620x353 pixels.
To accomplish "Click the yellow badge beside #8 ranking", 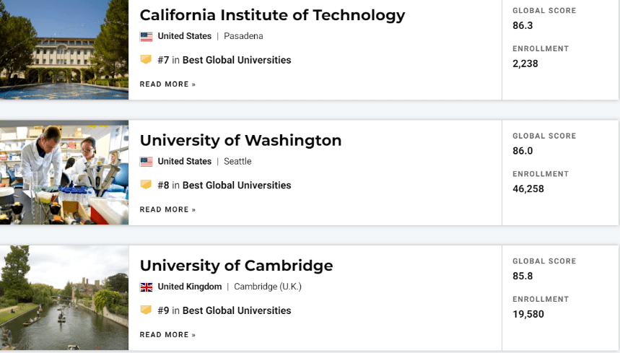I will coord(146,185).
